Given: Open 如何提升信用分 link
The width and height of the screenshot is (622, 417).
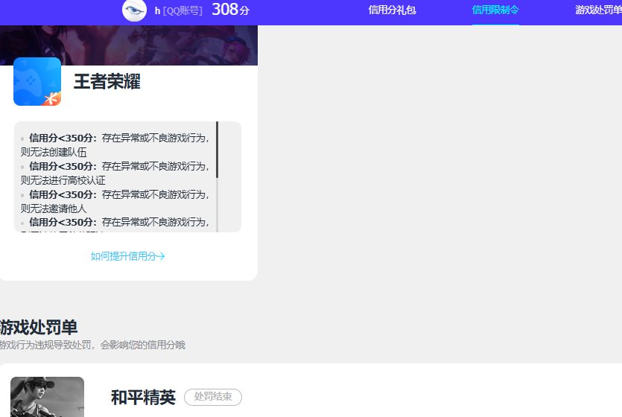Looking at the screenshot, I should pyautogui.click(x=127, y=256).
